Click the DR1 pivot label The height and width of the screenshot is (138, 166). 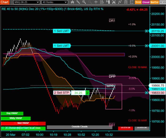pos(112,21)
